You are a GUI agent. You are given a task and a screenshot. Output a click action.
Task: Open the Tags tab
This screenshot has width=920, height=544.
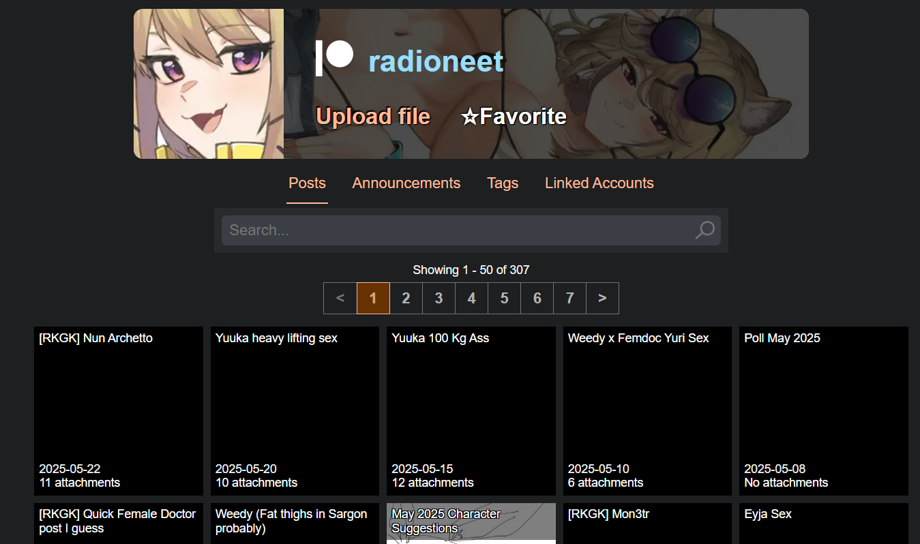point(503,183)
